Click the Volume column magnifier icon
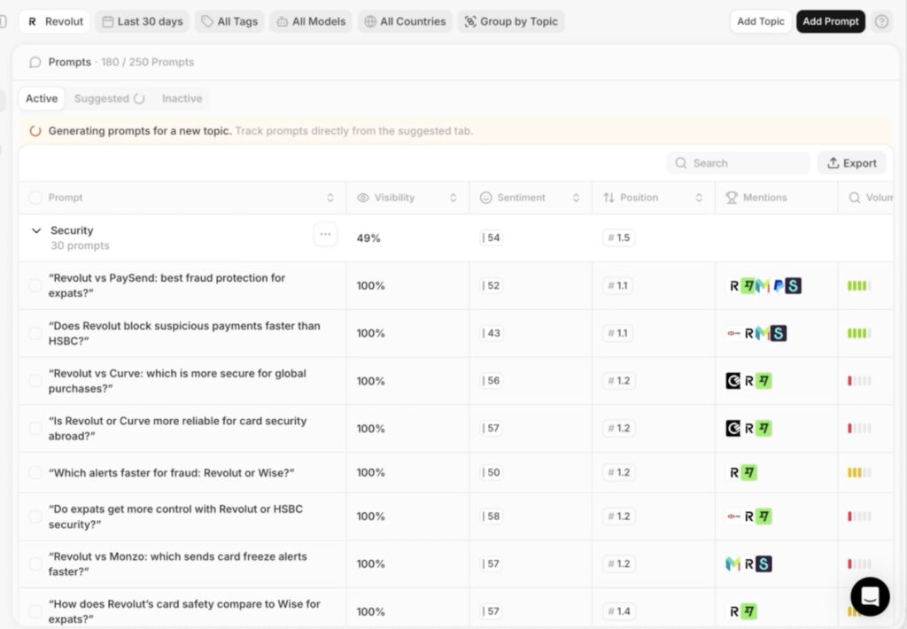The image size is (907, 629). (855, 198)
